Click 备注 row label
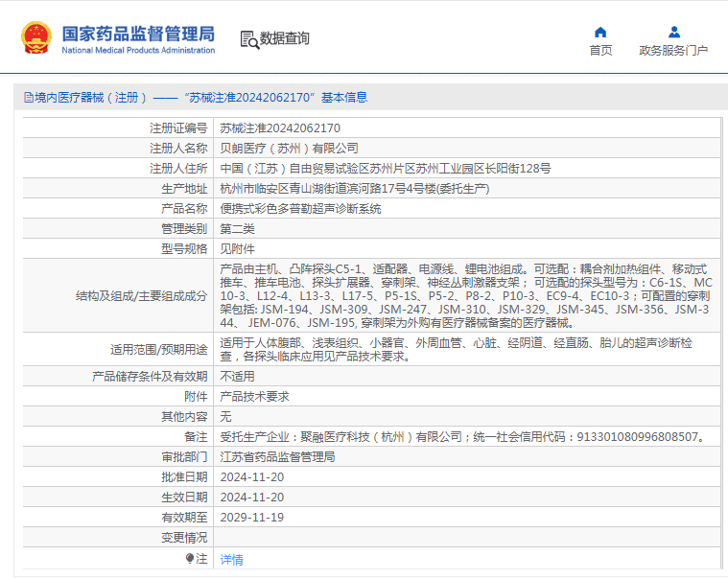This screenshot has width=728, height=579. pyautogui.click(x=196, y=436)
